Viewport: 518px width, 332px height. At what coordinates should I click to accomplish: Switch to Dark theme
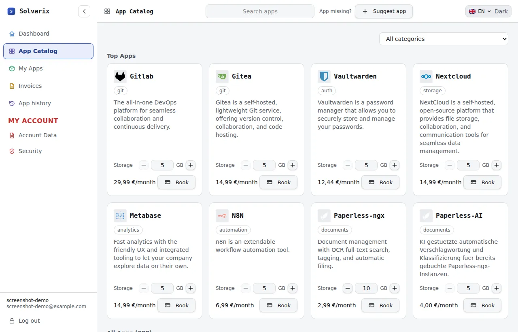tap(501, 11)
